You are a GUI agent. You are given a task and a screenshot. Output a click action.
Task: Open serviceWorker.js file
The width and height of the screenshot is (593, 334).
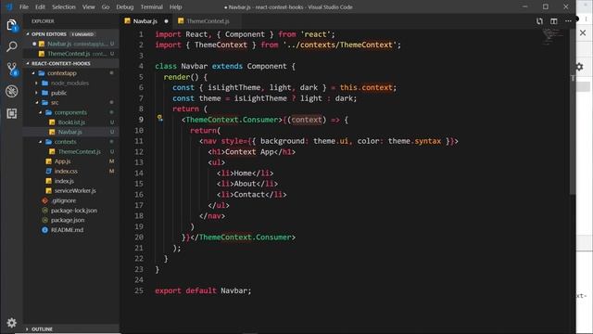(x=71, y=190)
